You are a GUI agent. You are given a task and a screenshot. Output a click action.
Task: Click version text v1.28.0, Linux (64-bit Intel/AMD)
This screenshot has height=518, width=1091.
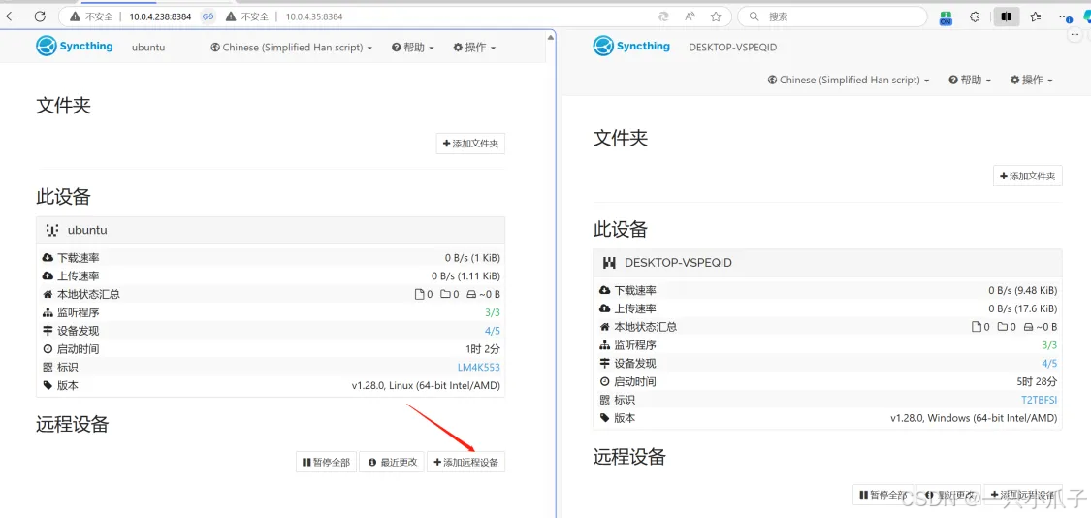426,385
